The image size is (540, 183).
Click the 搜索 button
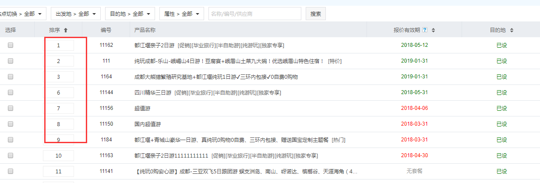[315, 14]
